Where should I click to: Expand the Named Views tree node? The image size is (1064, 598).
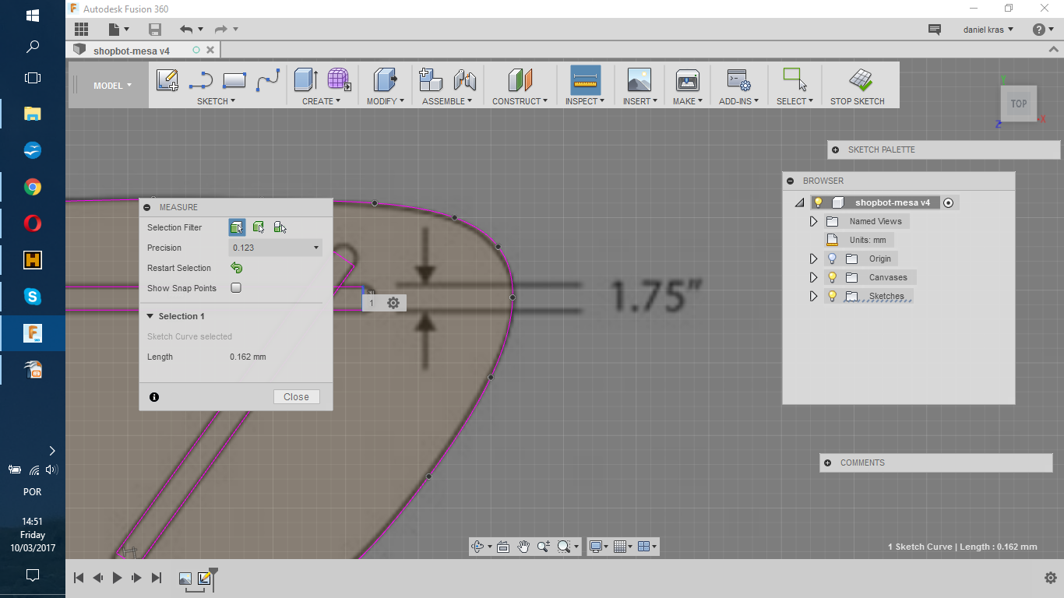tap(814, 221)
